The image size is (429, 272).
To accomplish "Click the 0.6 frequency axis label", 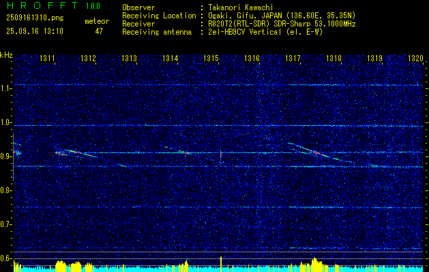I will point(5,258).
